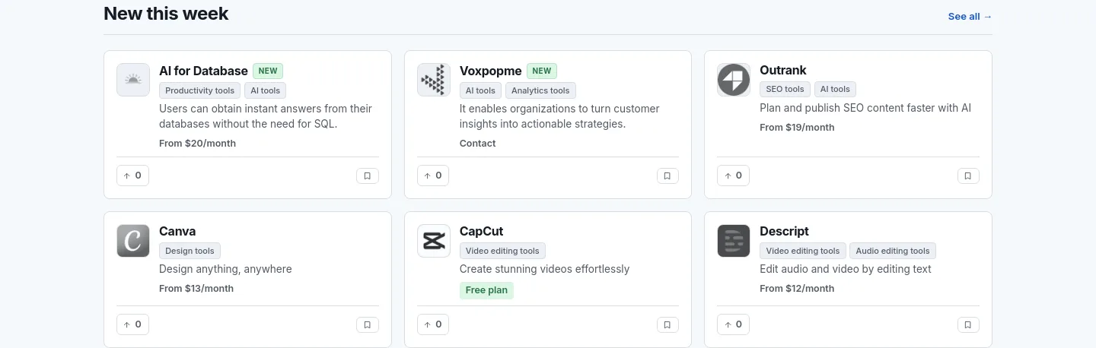
Task: Upvote AI for Database
Action: 132,176
